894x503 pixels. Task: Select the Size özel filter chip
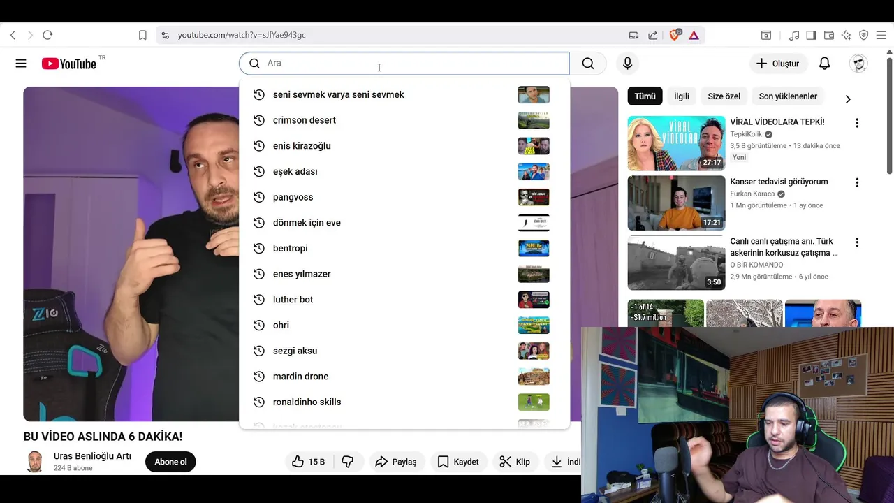pyautogui.click(x=724, y=96)
